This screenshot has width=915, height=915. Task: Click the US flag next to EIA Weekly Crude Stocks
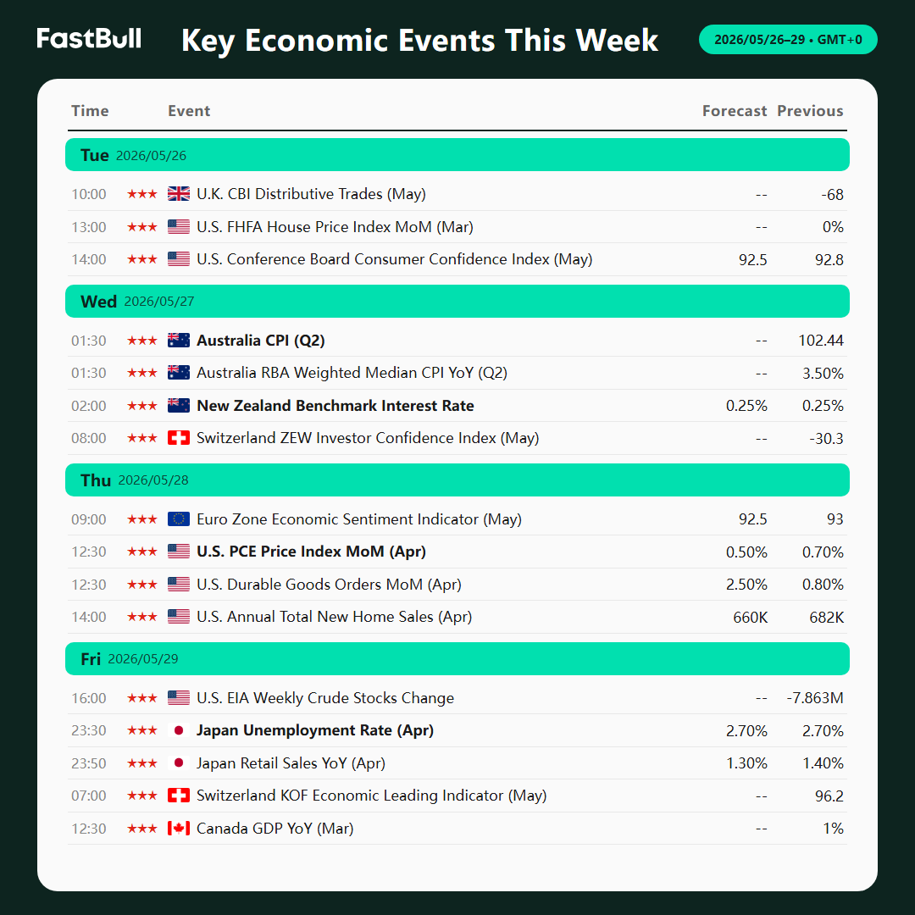tap(179, 698)
